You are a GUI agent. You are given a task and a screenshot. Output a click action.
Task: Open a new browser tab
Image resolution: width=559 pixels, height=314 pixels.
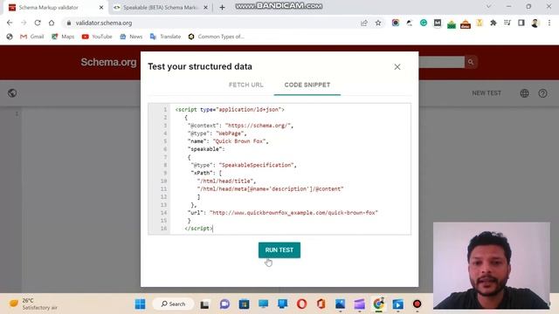tap(222, 7)
